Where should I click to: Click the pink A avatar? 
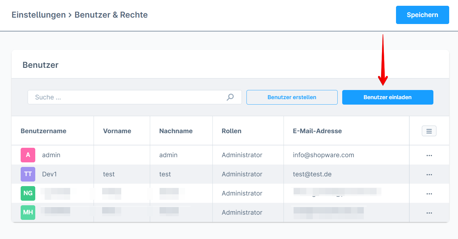tap(28, 155)
